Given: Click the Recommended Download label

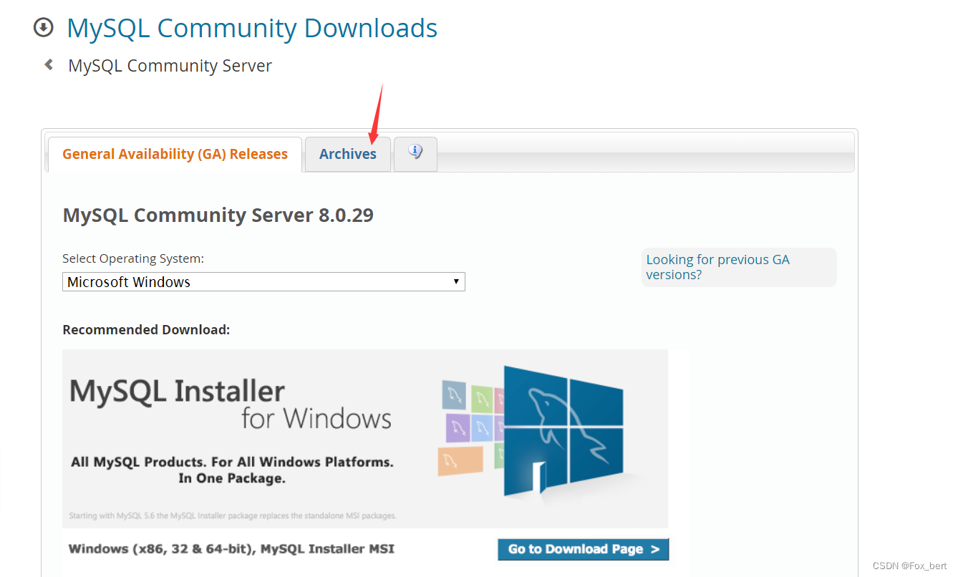Looking at the screenshot, I should click(x=146, y=330).
